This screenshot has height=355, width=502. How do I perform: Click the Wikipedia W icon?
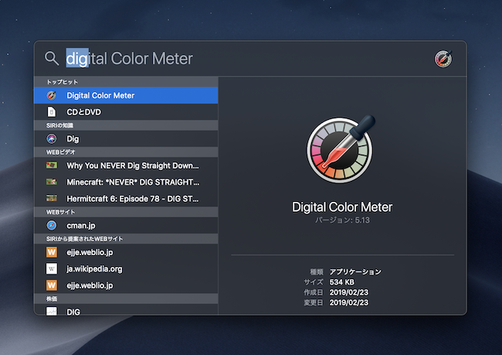(52, 268)
